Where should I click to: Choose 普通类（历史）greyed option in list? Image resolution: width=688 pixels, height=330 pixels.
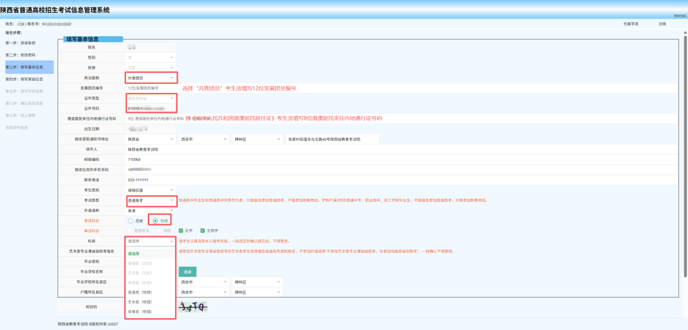[x=150, y=263]
